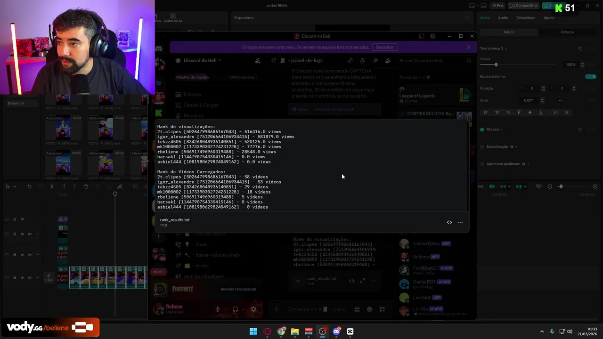Open pinned messages in painel-de-logs
Viewport: 603px width, 339px height.
[x=375, y=61]
